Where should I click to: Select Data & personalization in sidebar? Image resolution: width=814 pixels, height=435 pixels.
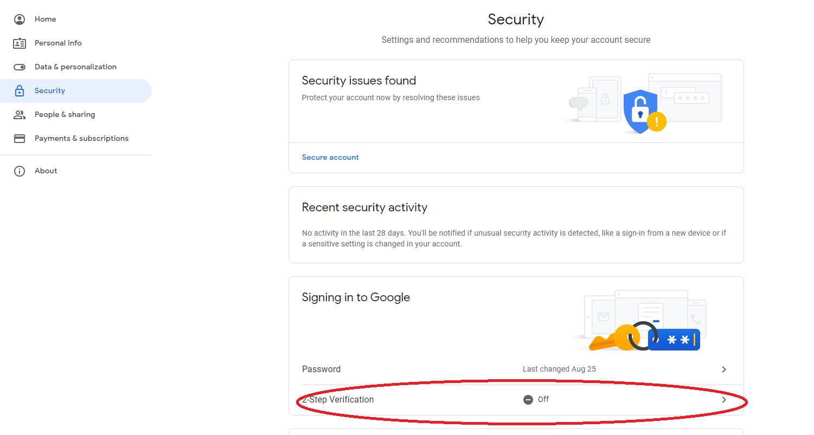(x=75, y=67)
